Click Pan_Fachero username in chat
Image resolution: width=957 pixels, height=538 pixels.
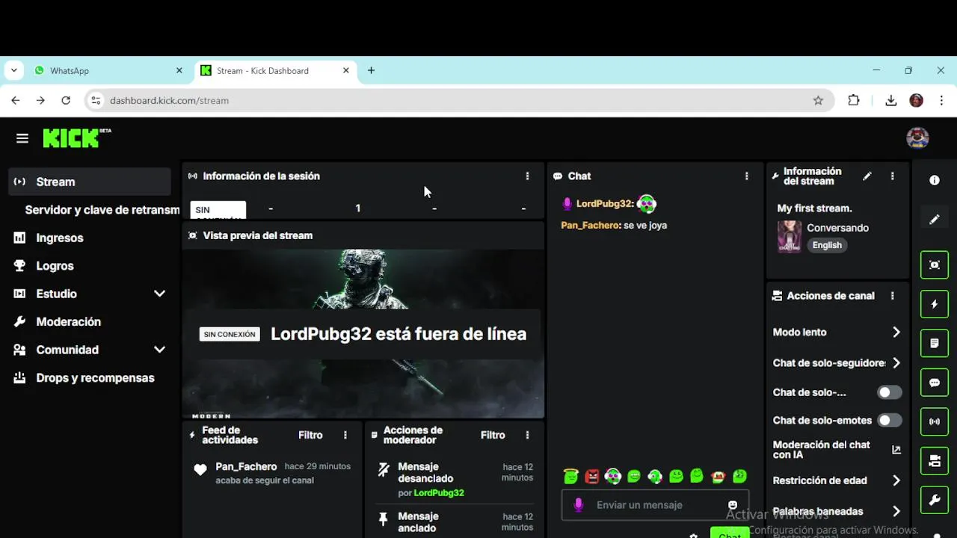pyautogui.click(x=591, y=225)
